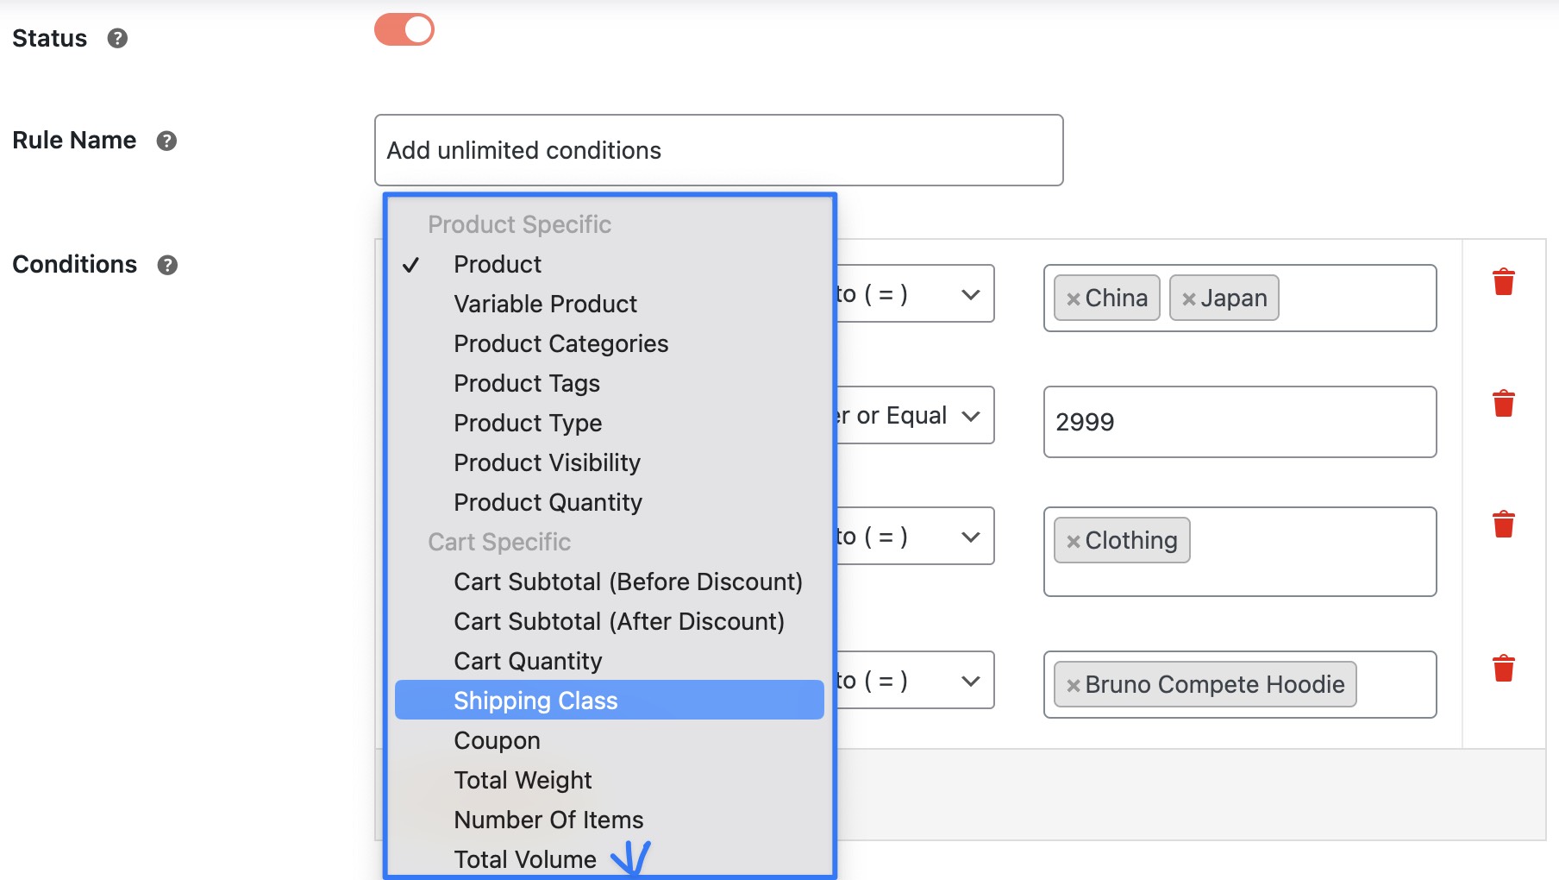Select the Coupon option
The width and height of the screenshot is (1559, 880).
coord(497,740)
